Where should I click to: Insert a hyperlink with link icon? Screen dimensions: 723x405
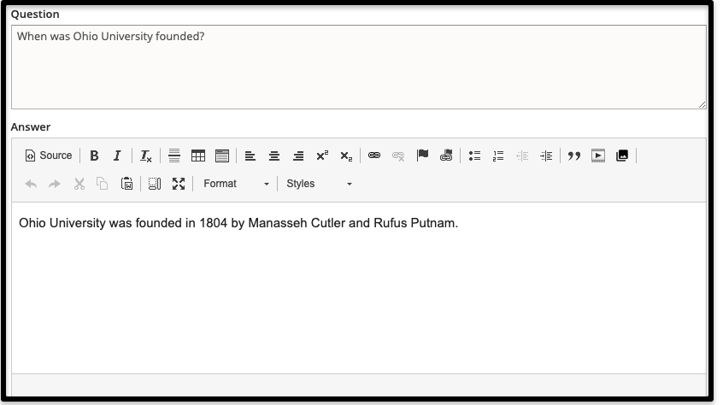coord(374,156)
